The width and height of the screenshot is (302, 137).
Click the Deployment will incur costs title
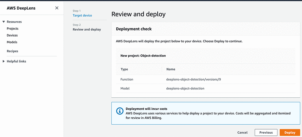pyautogui.click(x=146, y=109)
